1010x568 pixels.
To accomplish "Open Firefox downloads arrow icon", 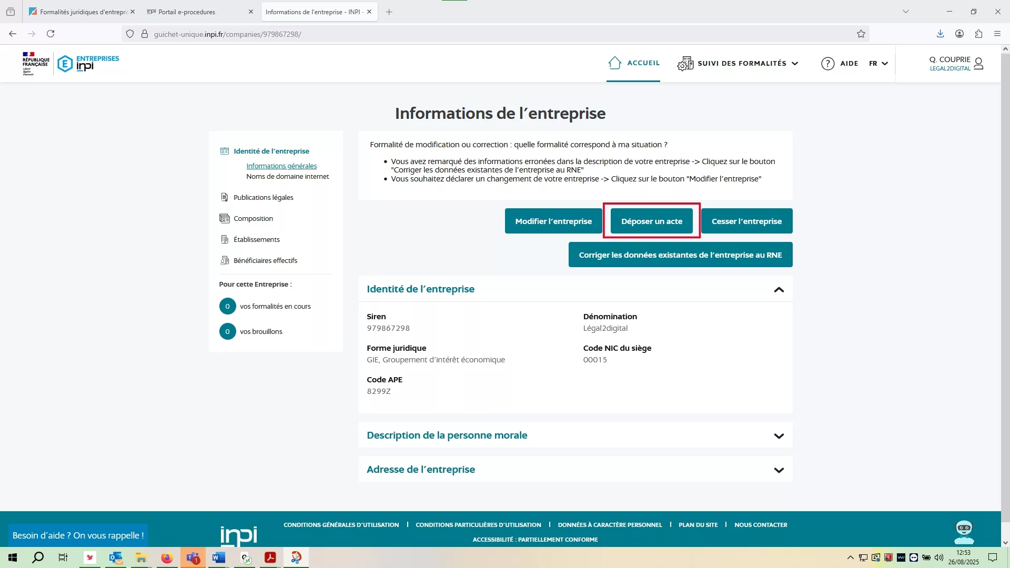I will [x=940, y=34].
